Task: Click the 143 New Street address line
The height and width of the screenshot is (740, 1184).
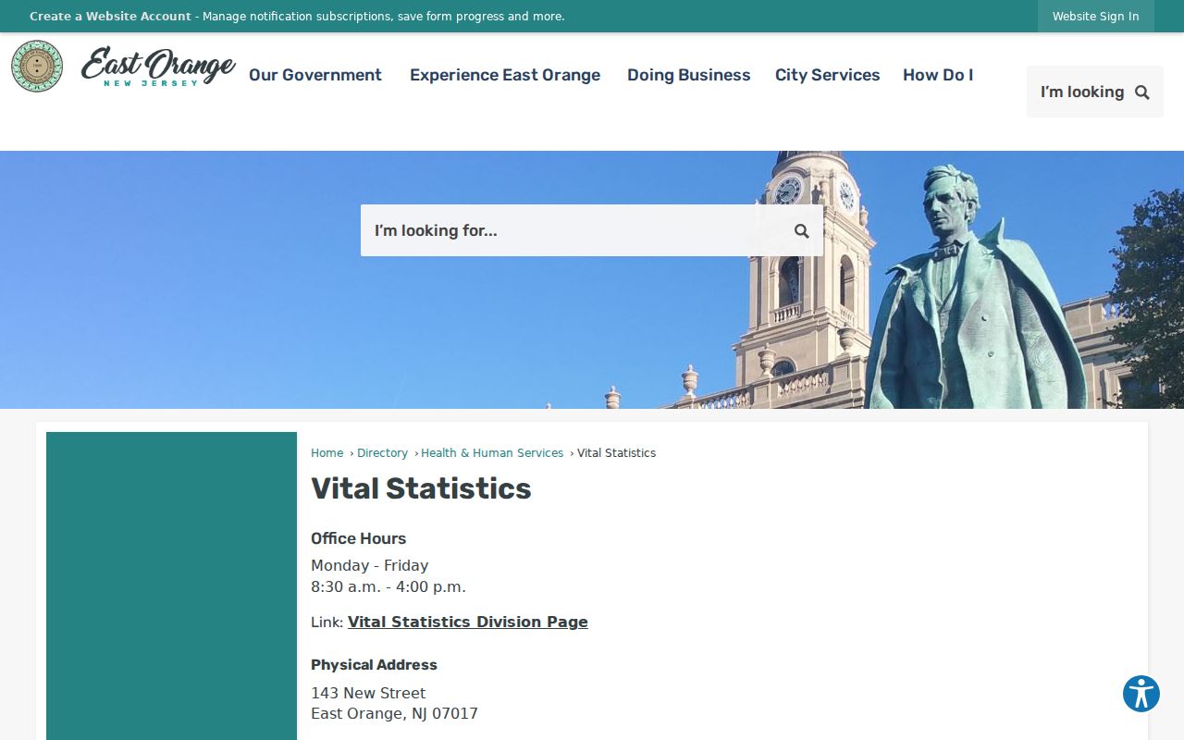Action: 368,693
